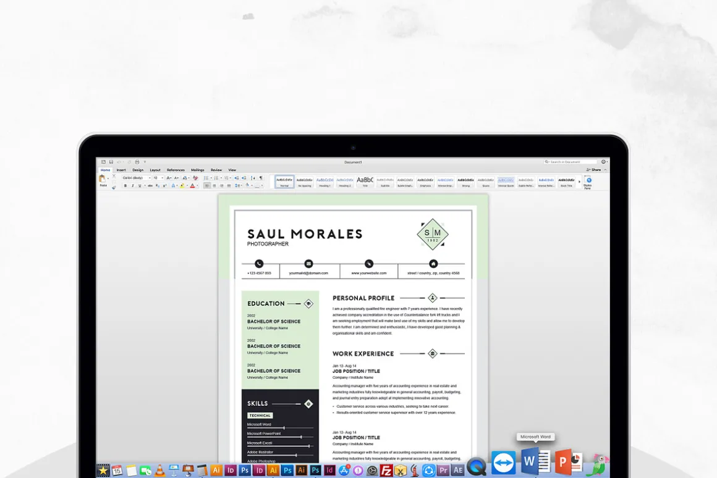Open VLC cone icon in dock
Image resolution: width=717 pixels, height=478 pixels.
[x=159, y=470]
